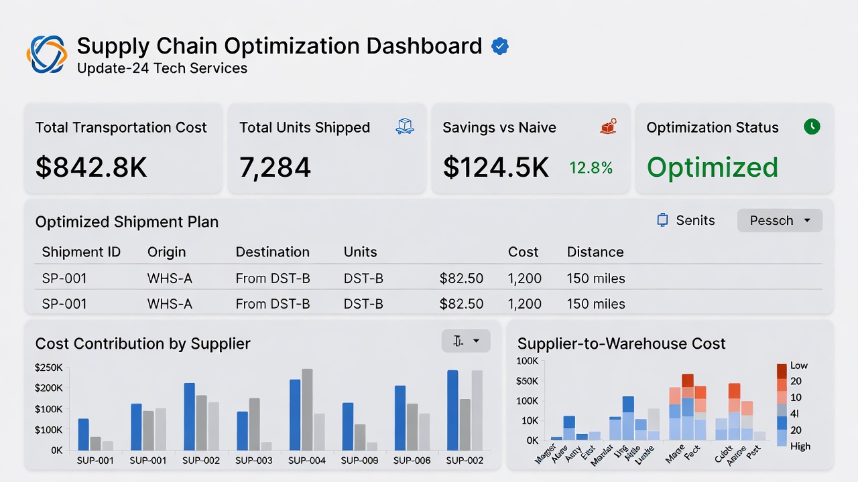This screenshot has height=482, width=858.
Task: Expand the dropdown in Cost Contribution panel
Action: pos(466,341)
